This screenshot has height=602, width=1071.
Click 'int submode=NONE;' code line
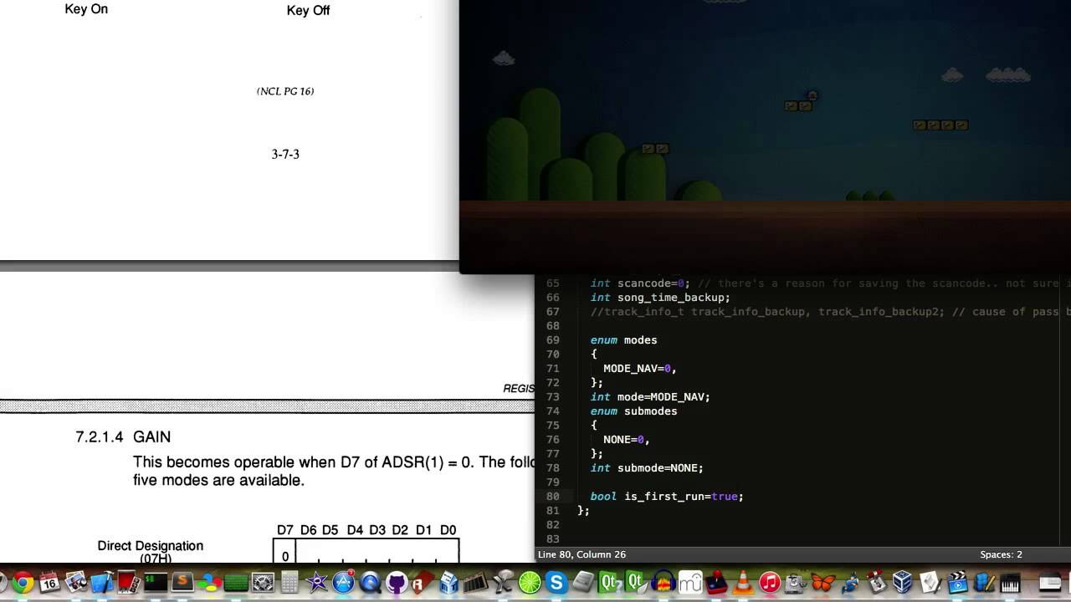click(647, 468)
